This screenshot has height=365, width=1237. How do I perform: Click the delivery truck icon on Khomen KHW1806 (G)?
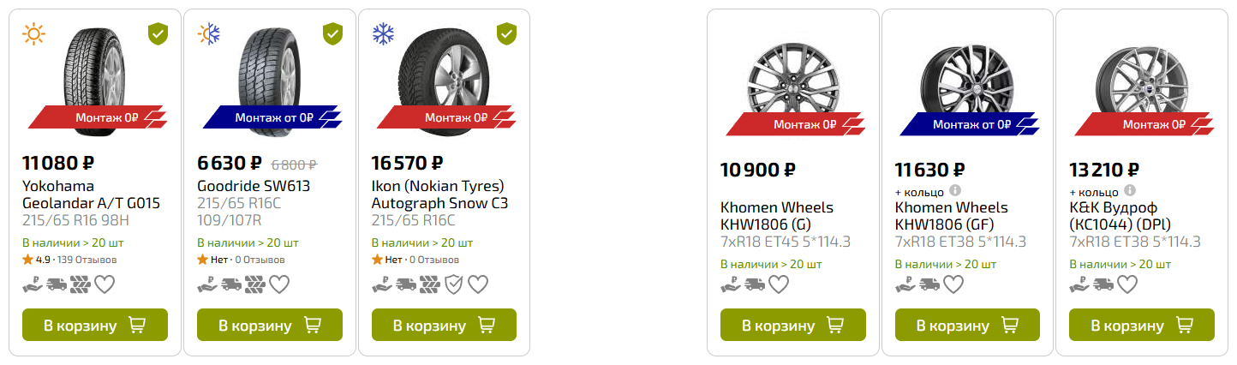point(755,284)
